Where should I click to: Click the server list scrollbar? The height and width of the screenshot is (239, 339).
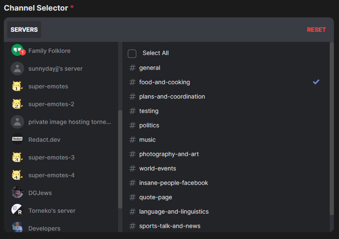pos(120,159)
